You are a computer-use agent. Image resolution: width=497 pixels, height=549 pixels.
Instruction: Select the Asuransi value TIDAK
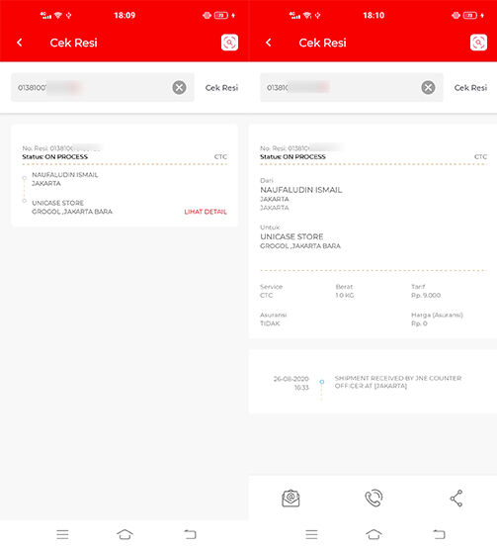270,323
